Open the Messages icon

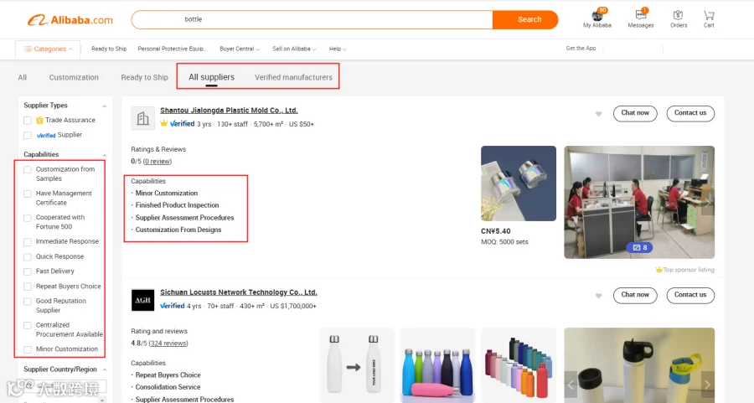click(x=641, y=14)
